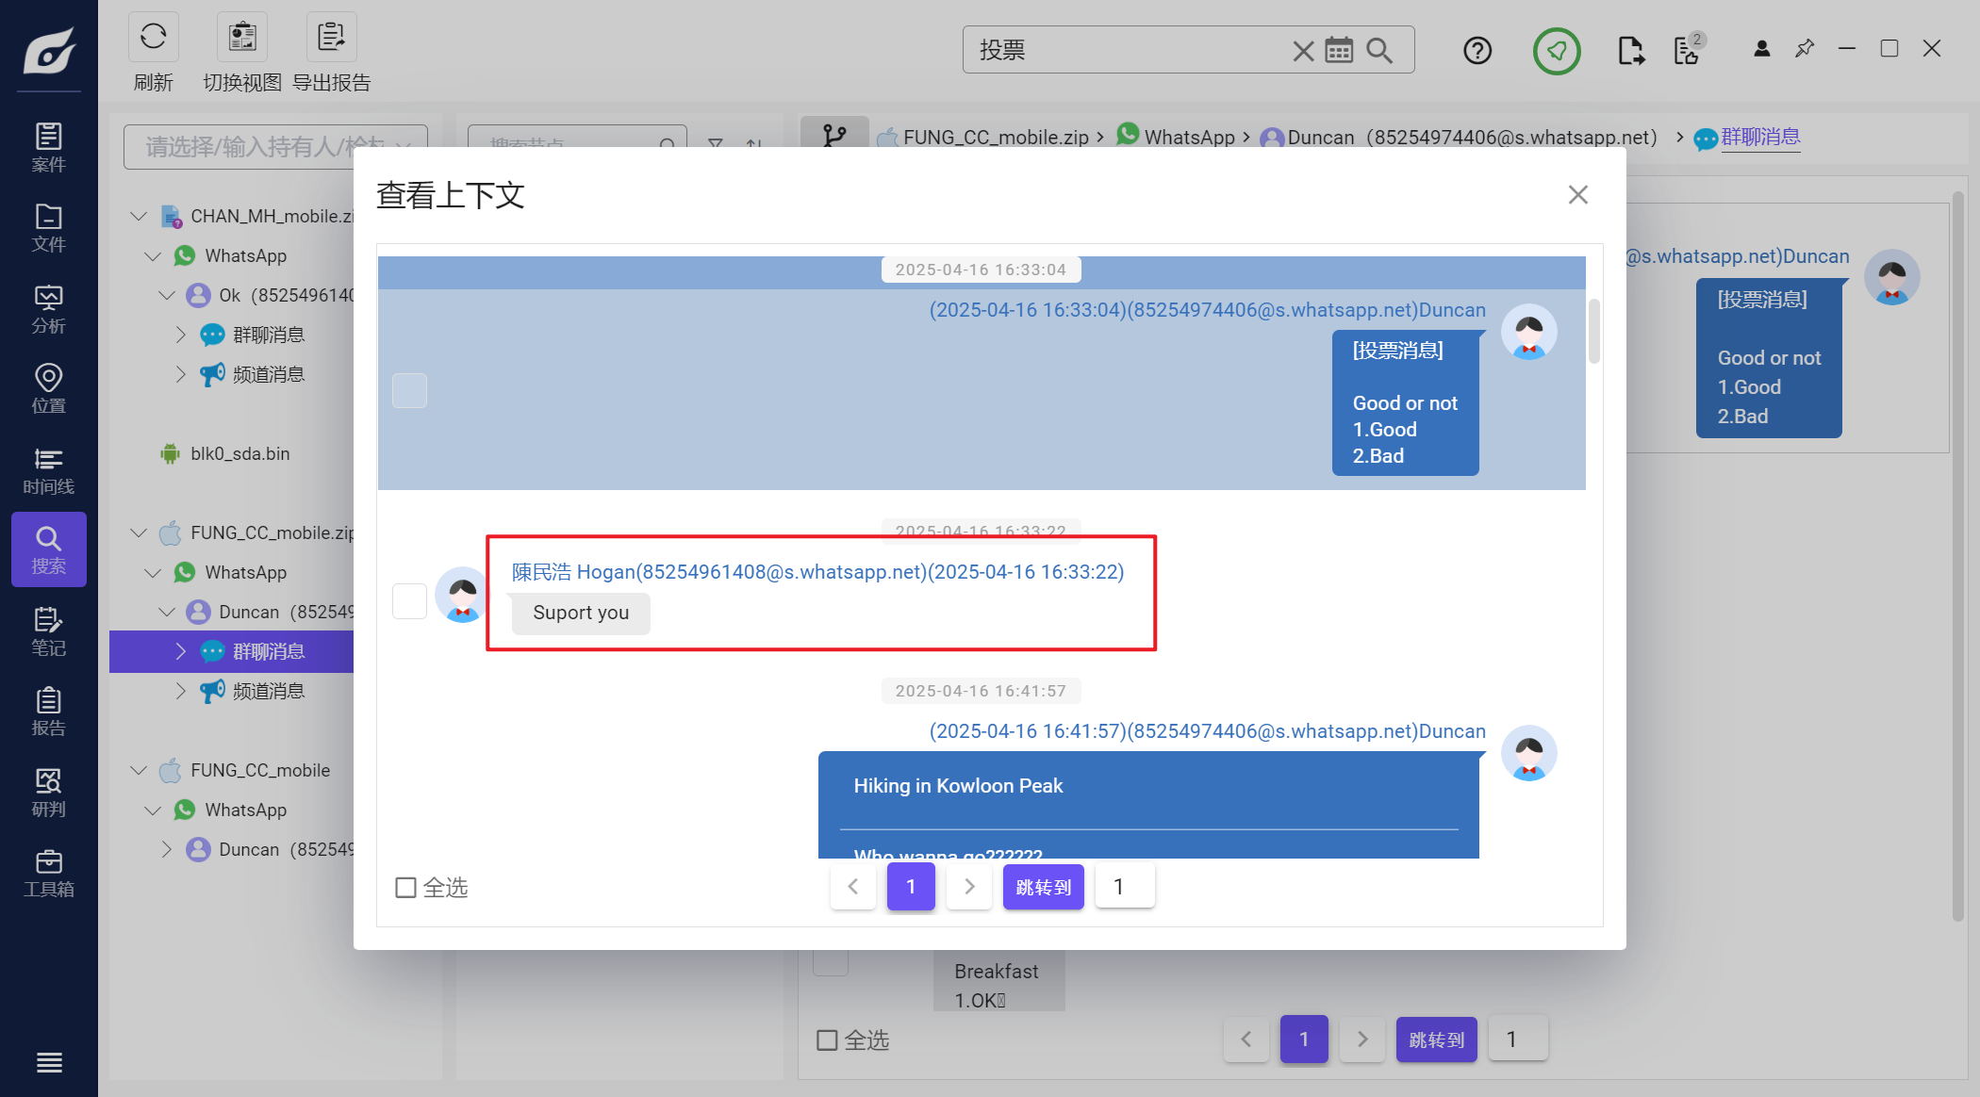Click the export report (导出报告) icon
1980x1097 pixels.
331,38
